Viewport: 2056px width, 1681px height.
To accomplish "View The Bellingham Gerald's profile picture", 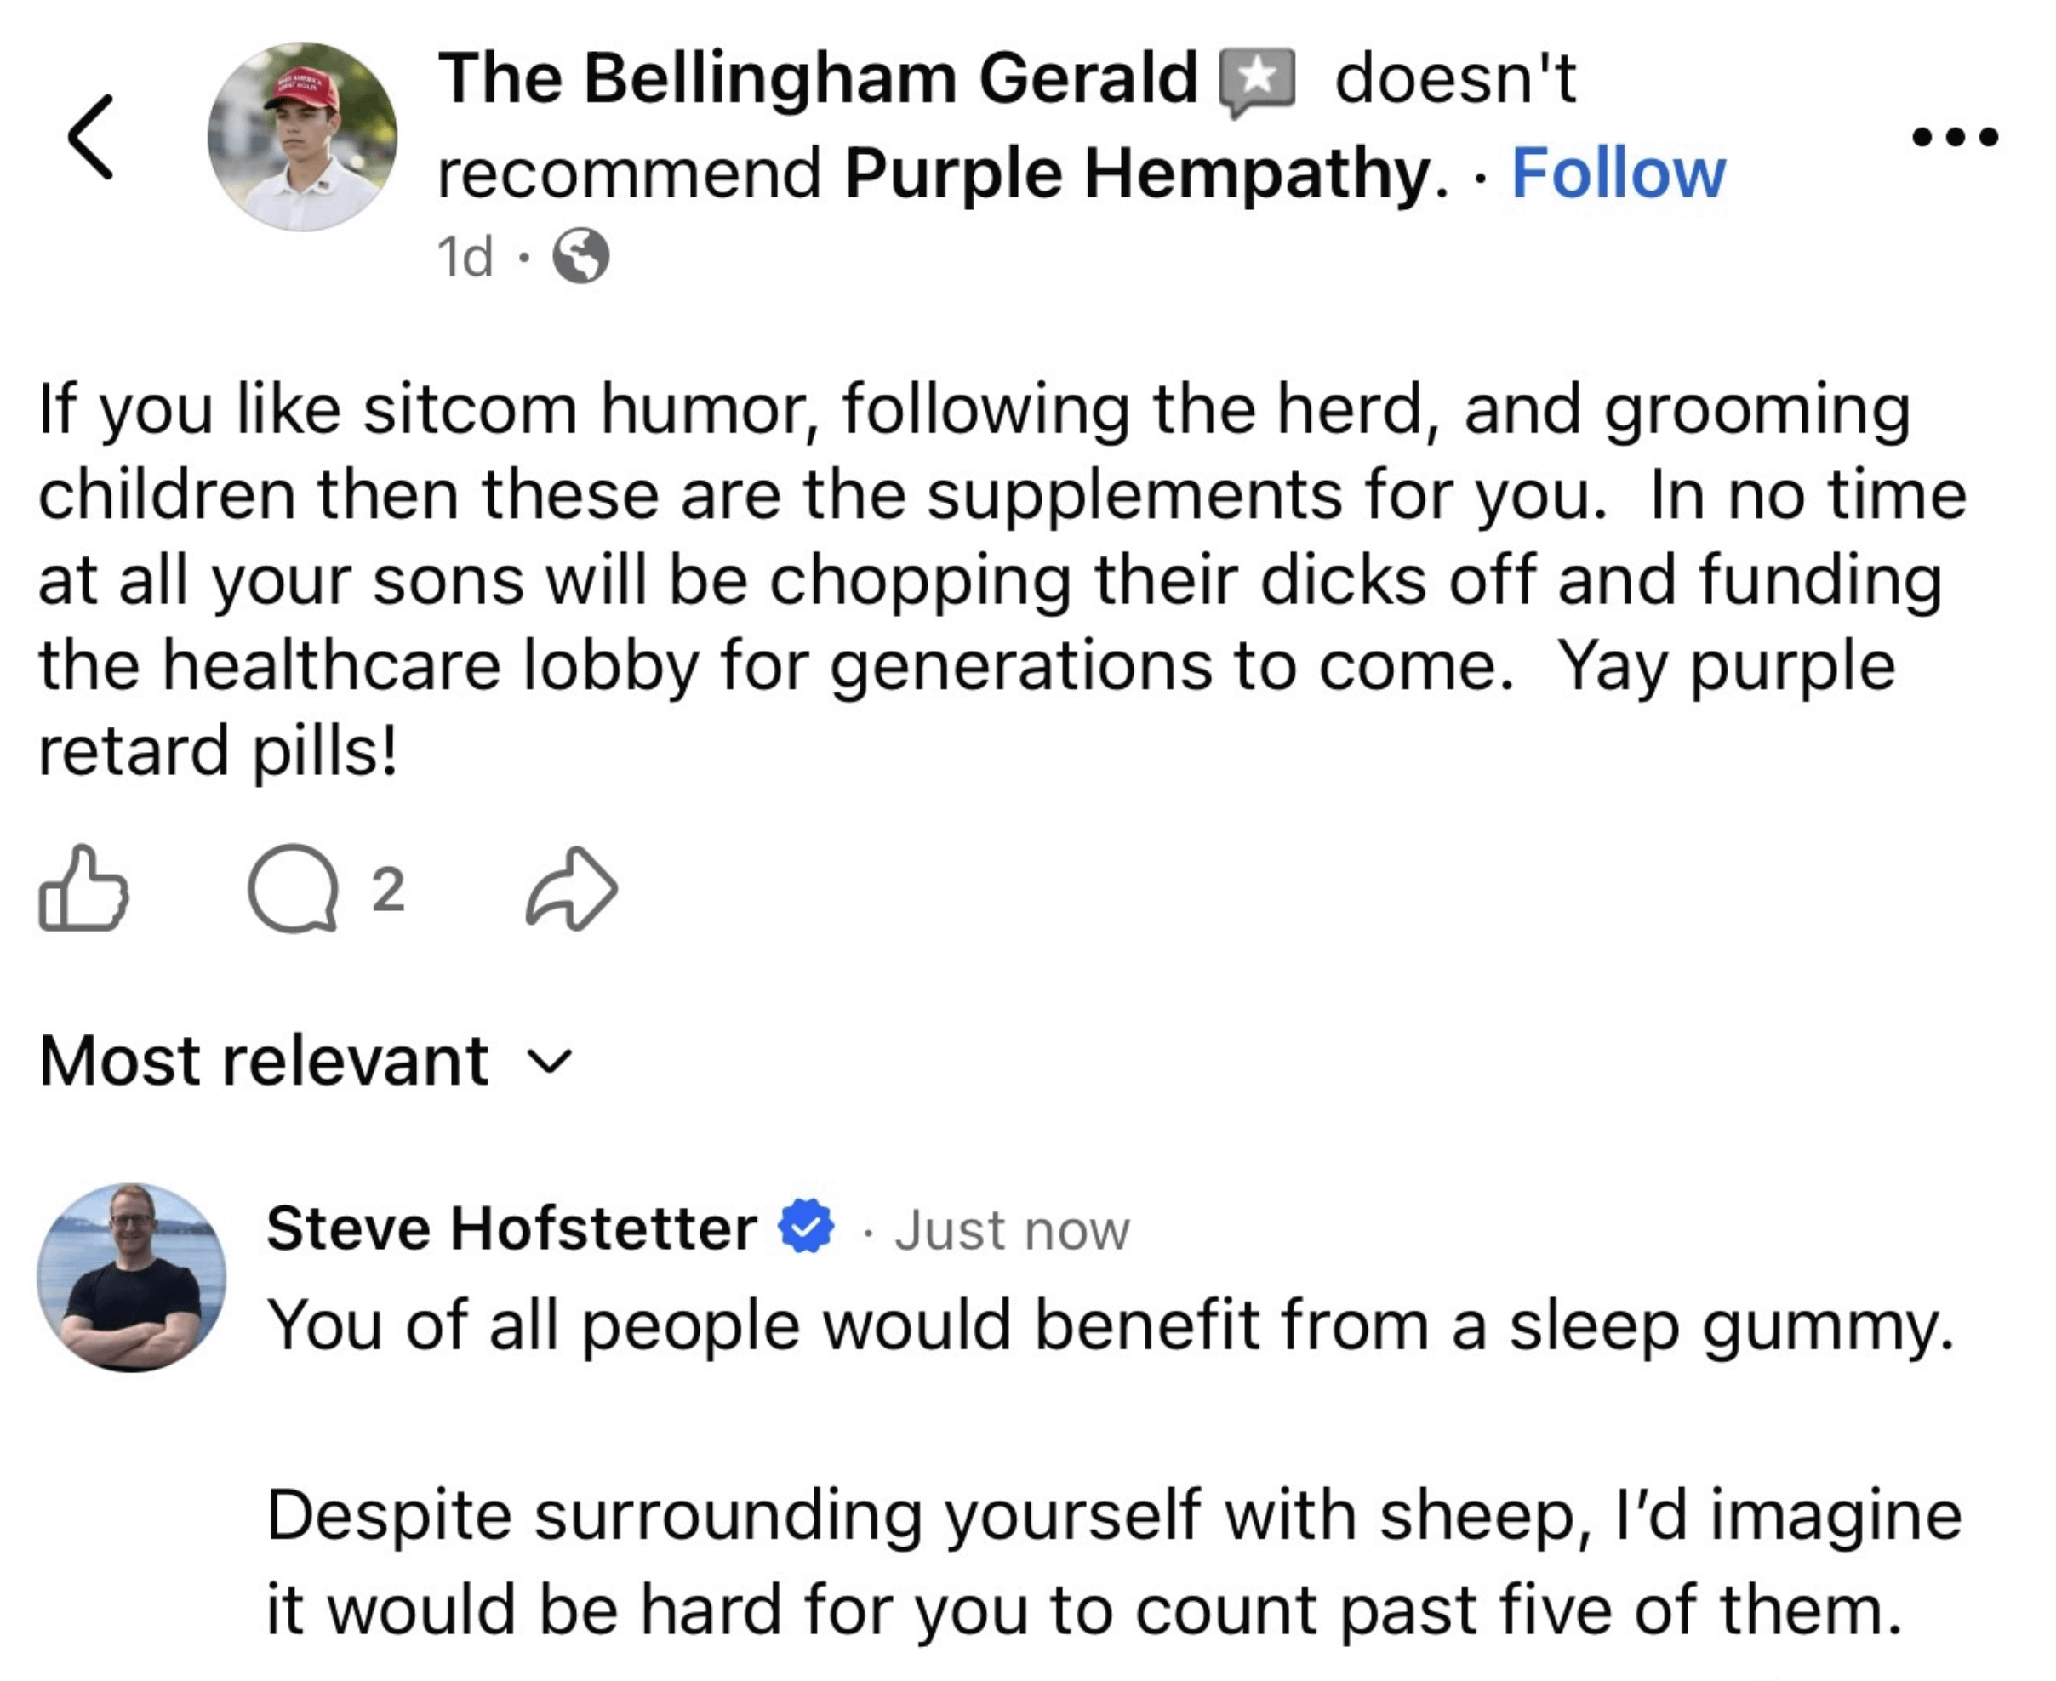I will pyautogui.click(x=302, y=136).
